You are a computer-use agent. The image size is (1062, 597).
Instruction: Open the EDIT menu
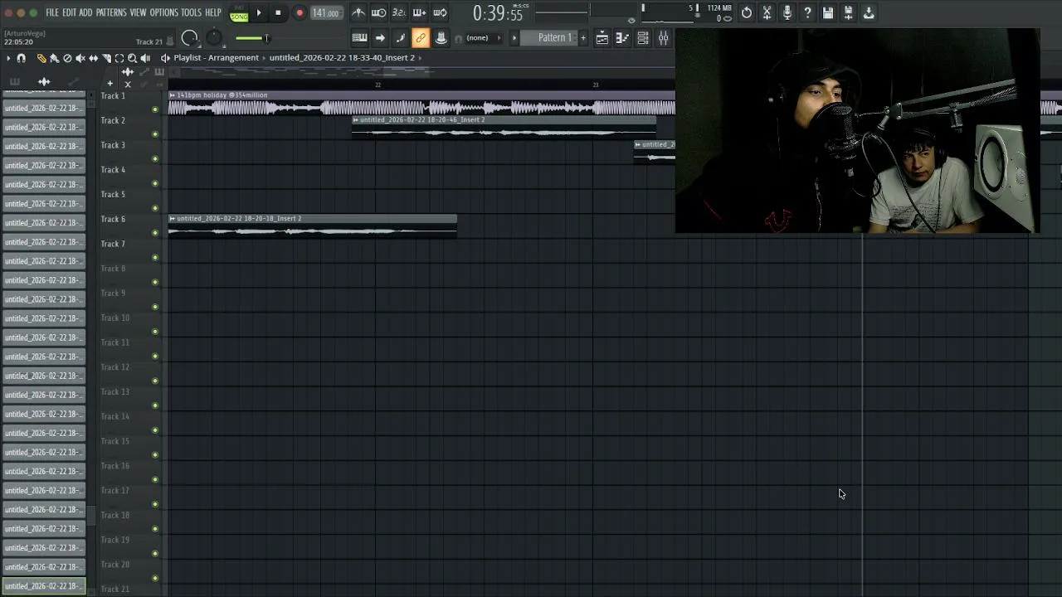point(70,13)
